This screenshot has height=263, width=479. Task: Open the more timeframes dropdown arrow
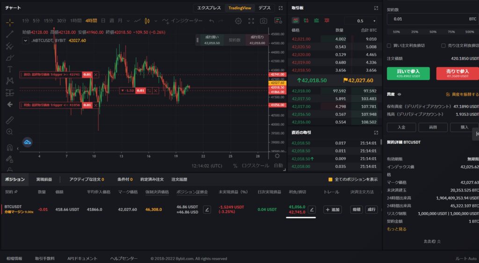point(128,21)
